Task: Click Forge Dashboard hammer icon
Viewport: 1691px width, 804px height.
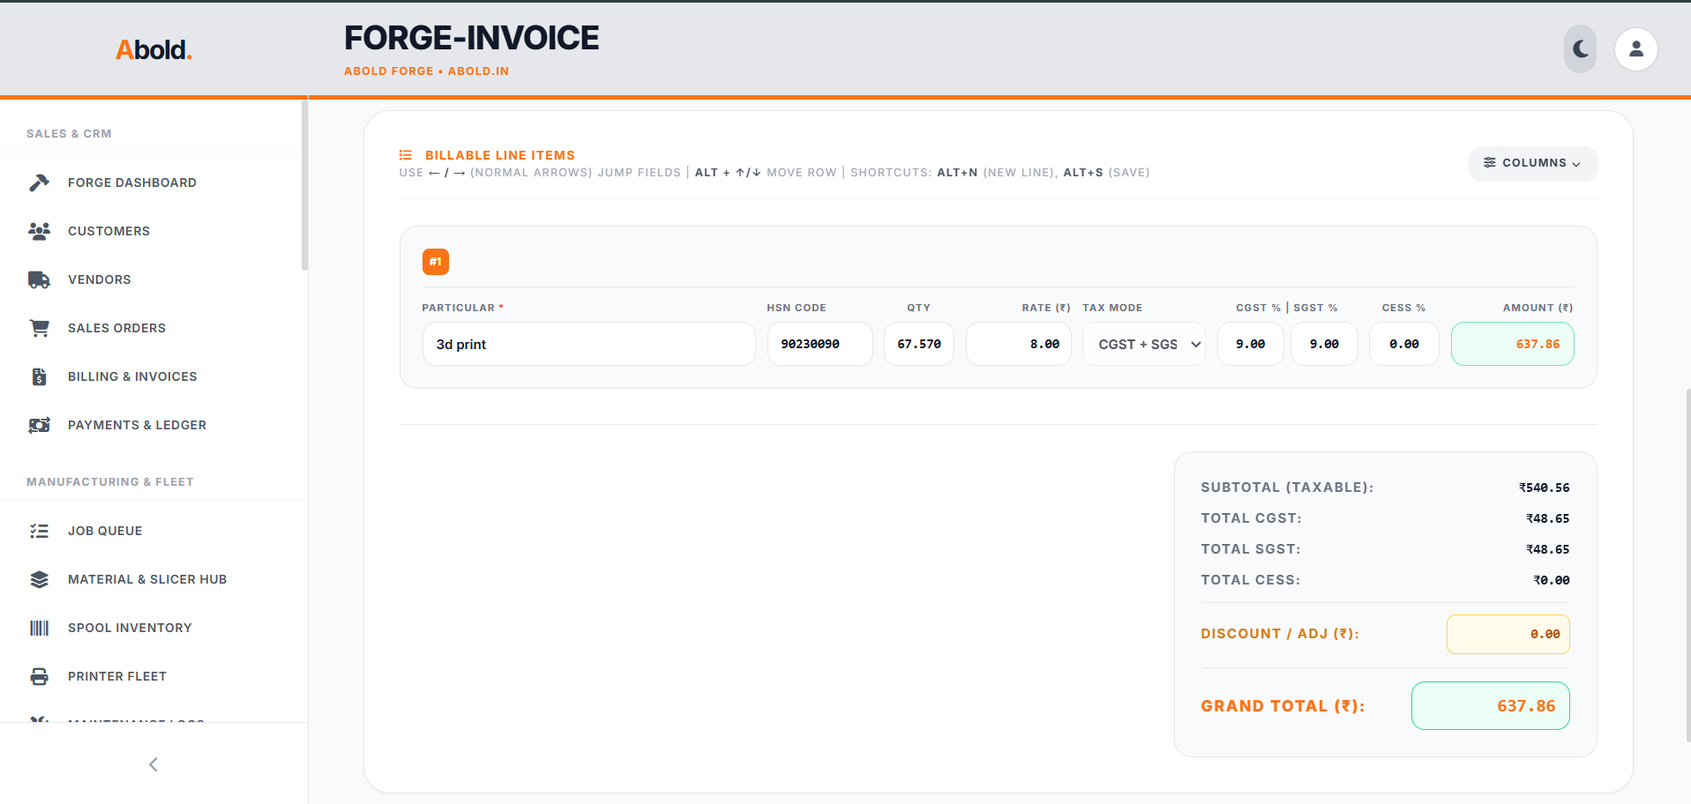Action: [x=39, y=182]
